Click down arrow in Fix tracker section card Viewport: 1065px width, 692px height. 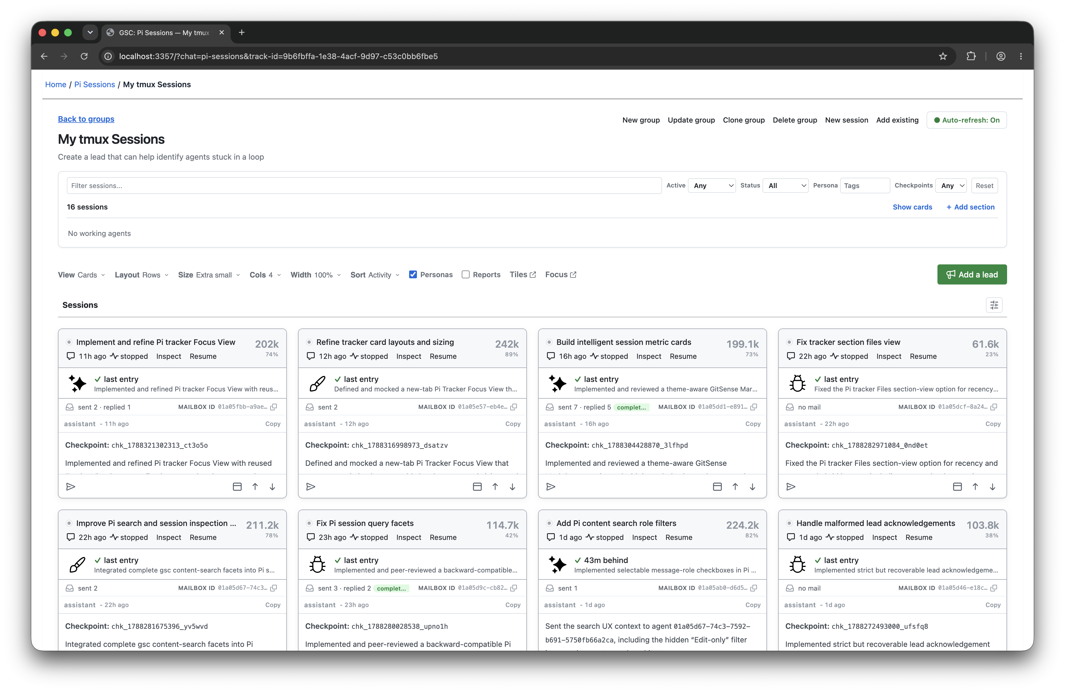[x=993, y=487]
